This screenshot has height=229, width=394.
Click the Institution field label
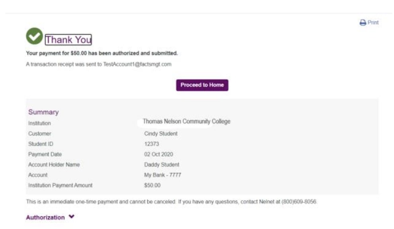pyautogui.click(x=39, y=124)
